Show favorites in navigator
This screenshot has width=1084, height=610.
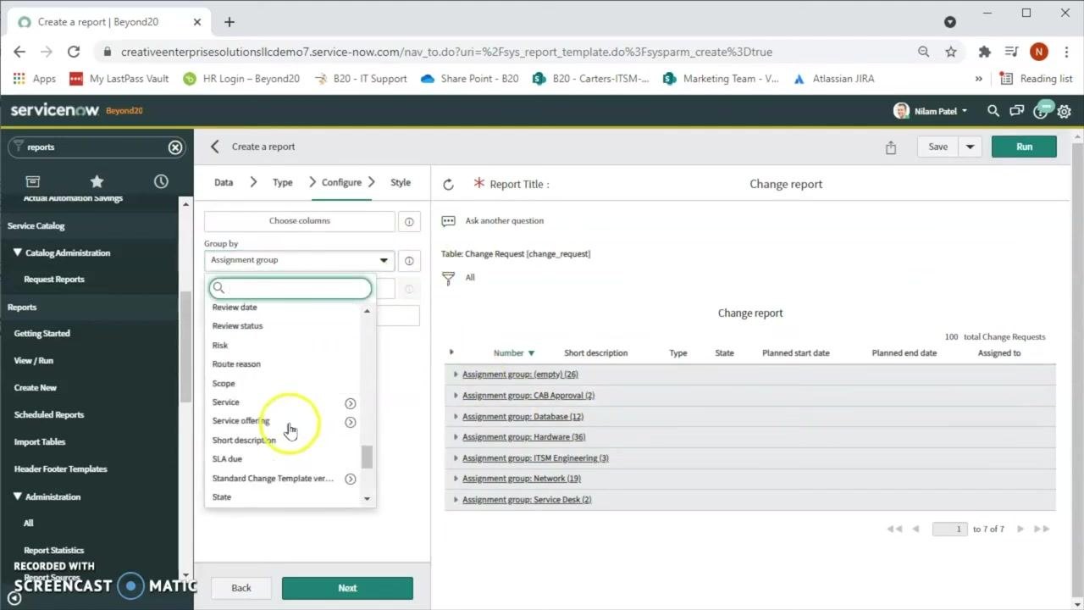coord(97,181)
